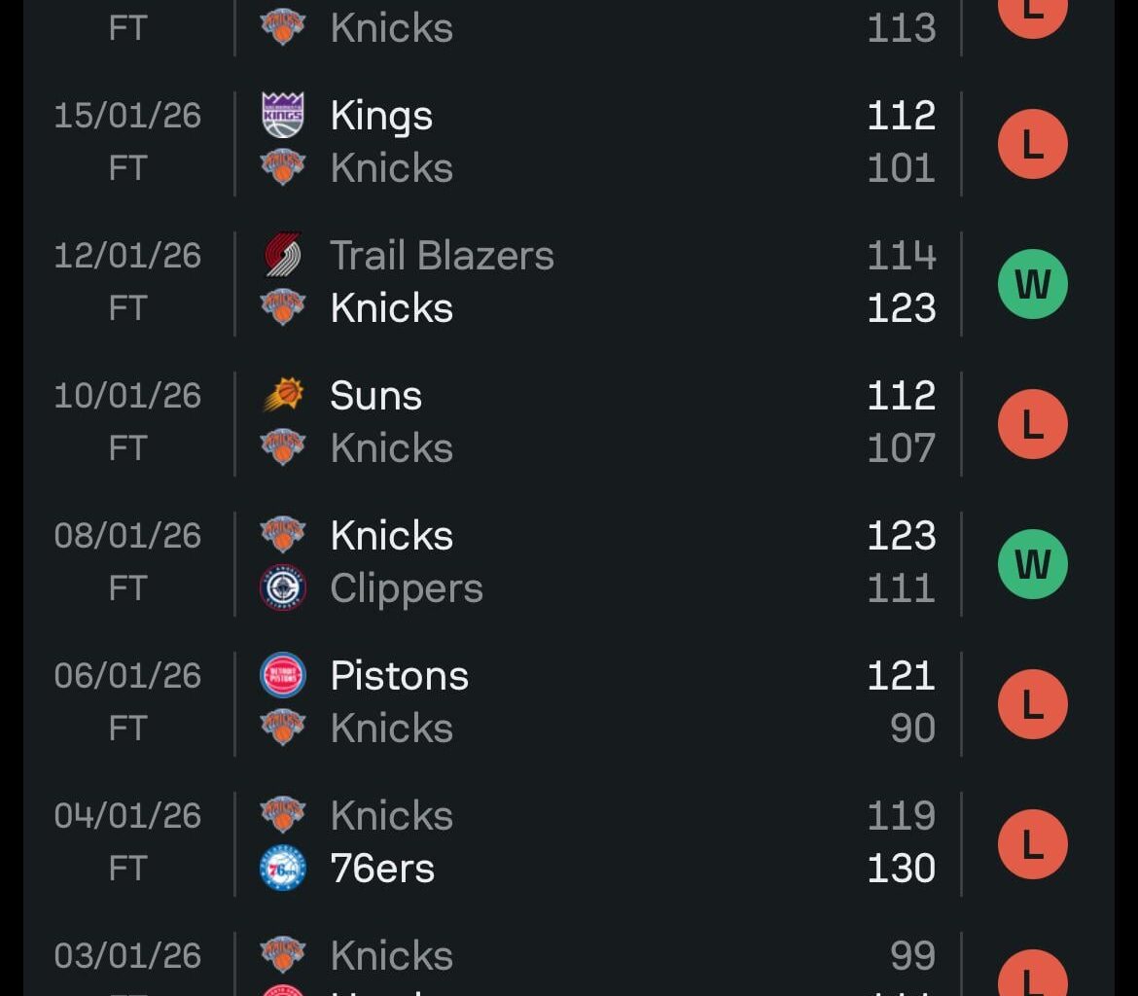The image size is (1138, 996).
Task: Open the 76ers team name link
Action: 382,869
